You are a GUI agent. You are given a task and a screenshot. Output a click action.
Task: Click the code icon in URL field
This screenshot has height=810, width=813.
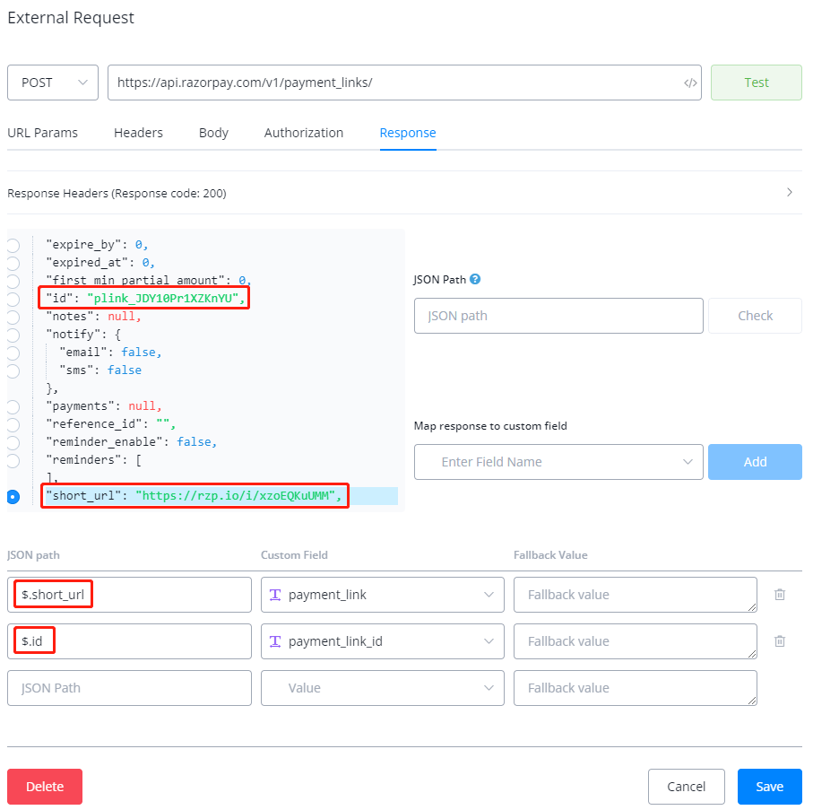click(689, 83)
